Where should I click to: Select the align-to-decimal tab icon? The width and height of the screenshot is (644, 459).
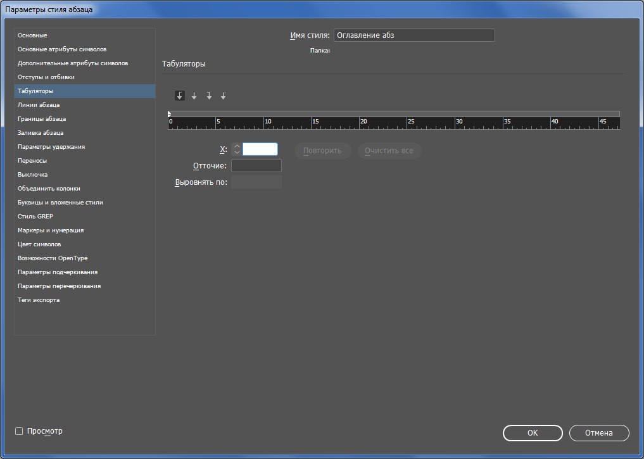(224, 96)
